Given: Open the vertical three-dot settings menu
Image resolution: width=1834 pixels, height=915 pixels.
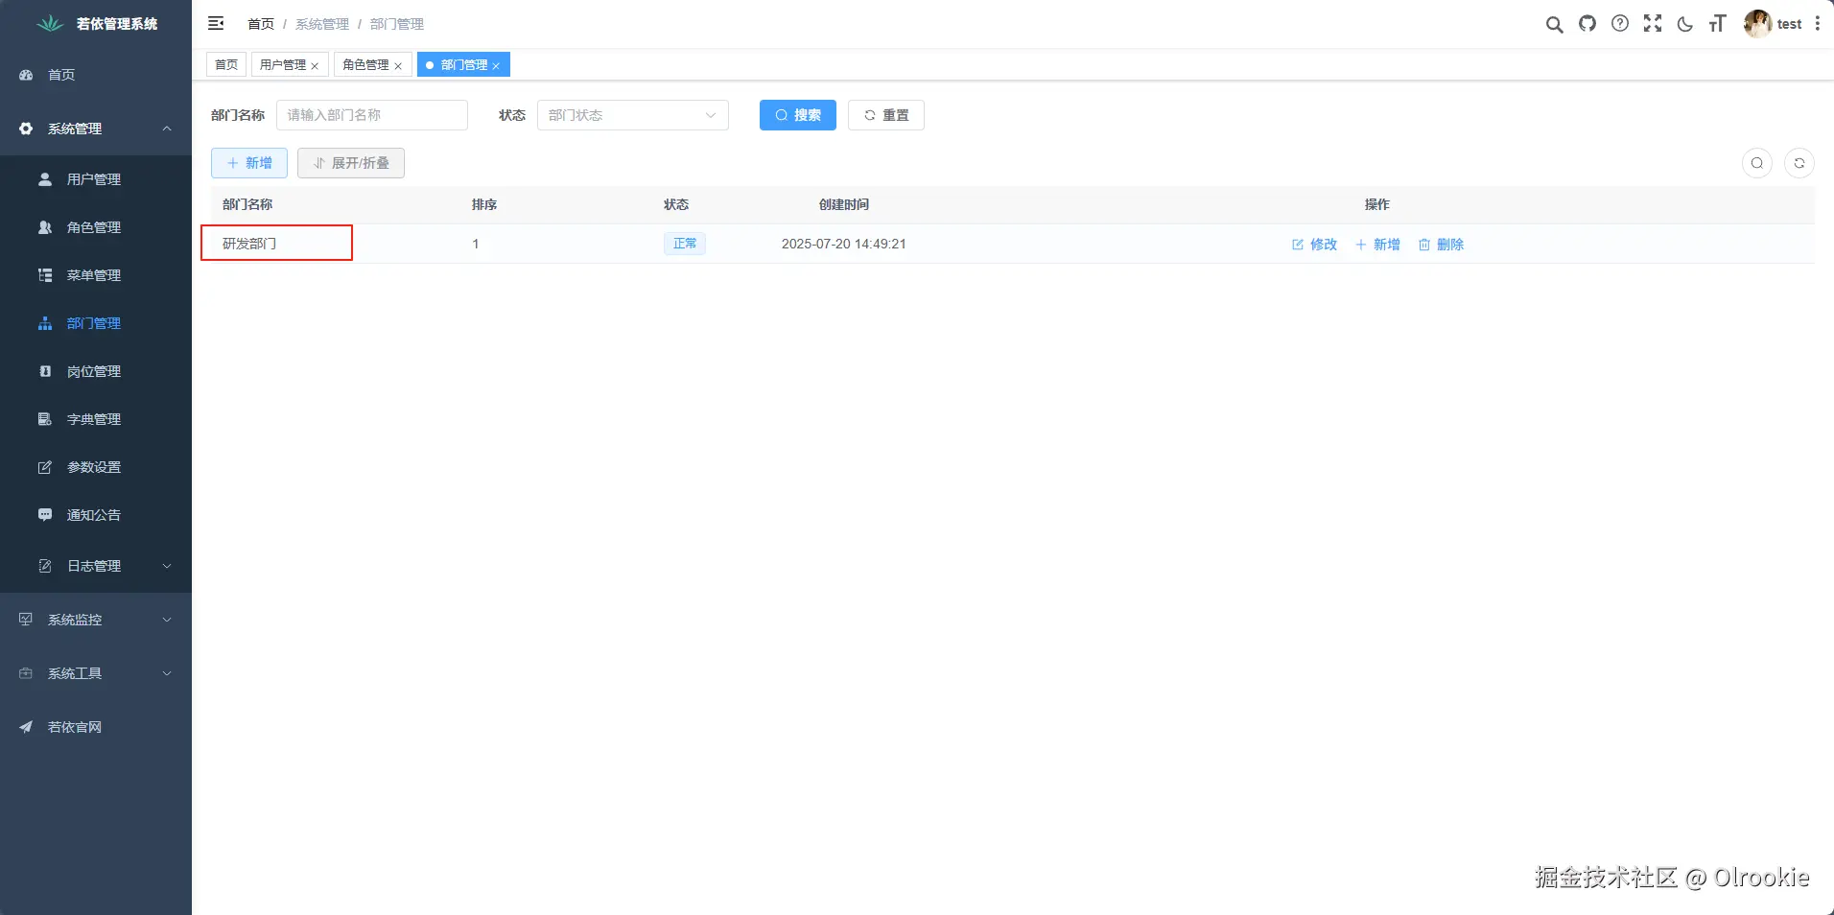Looking at the screenshot, I should click(1818, 23).
